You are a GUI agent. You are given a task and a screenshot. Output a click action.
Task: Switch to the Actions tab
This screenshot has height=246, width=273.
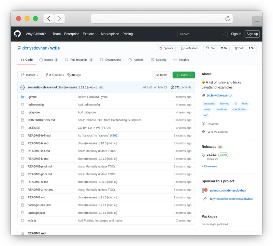[136, 60]
